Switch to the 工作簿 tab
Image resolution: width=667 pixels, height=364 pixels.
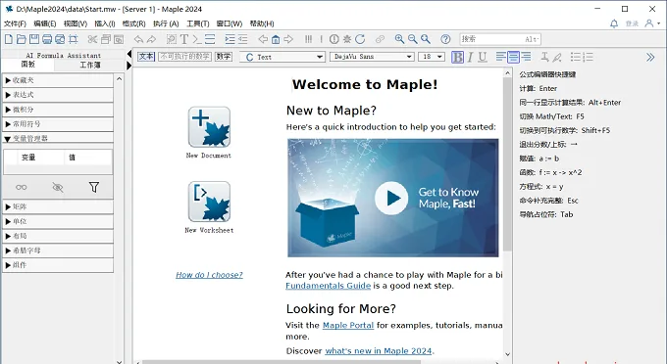tap(90, 65)
